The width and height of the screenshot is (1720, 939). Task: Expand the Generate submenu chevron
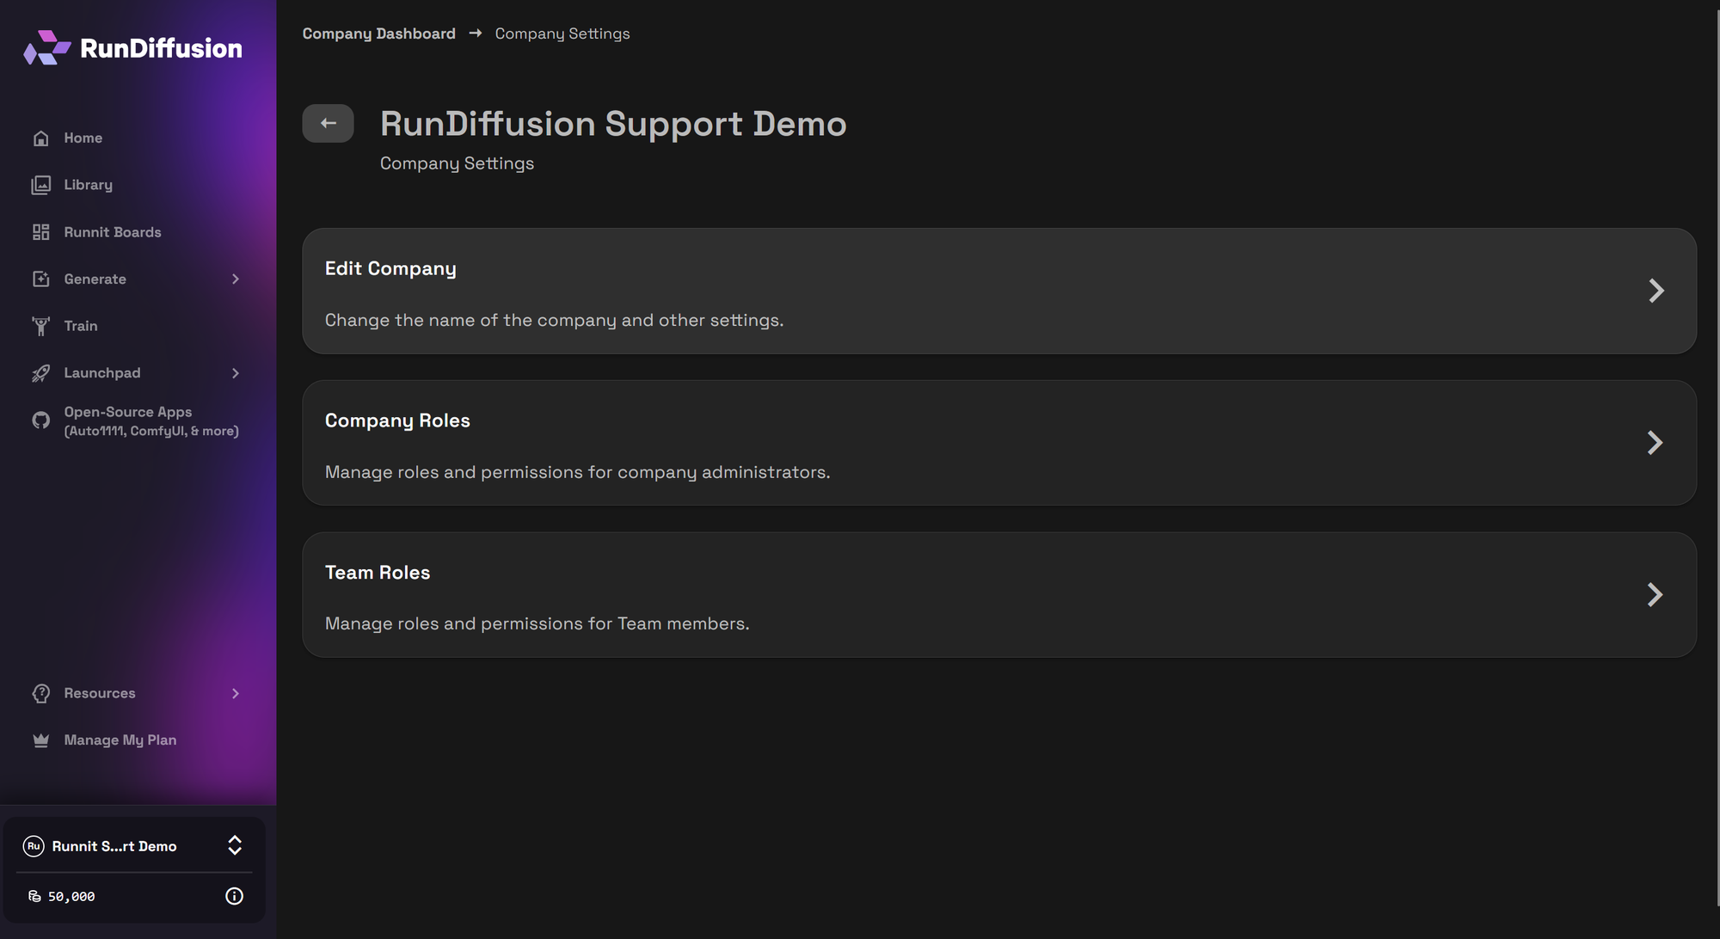point(236,279)
